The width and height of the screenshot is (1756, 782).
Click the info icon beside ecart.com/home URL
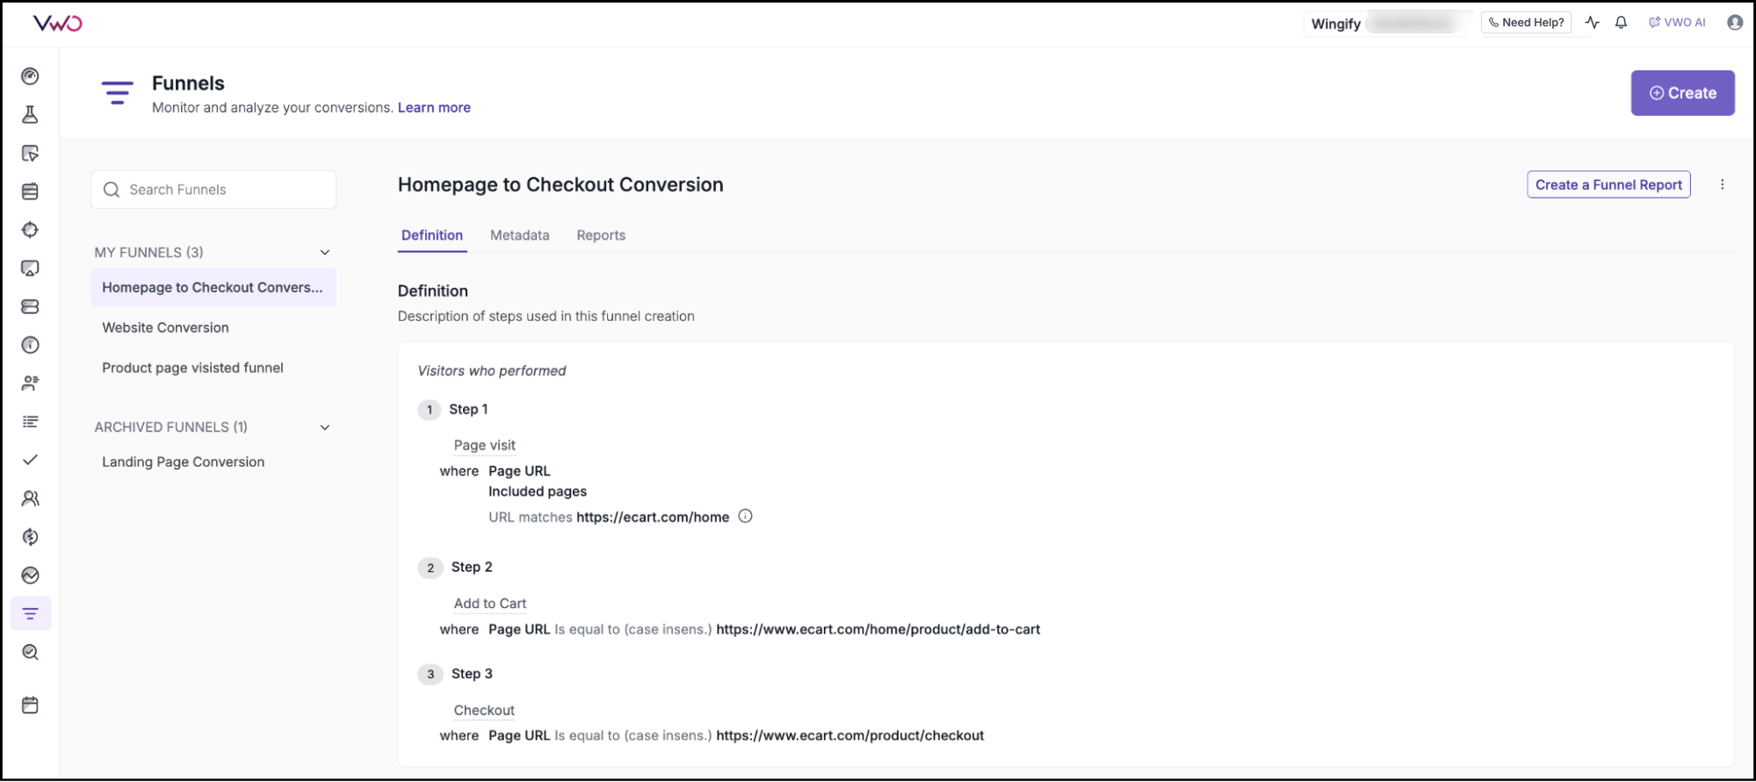pyautogui.click(x=745, y=517)
